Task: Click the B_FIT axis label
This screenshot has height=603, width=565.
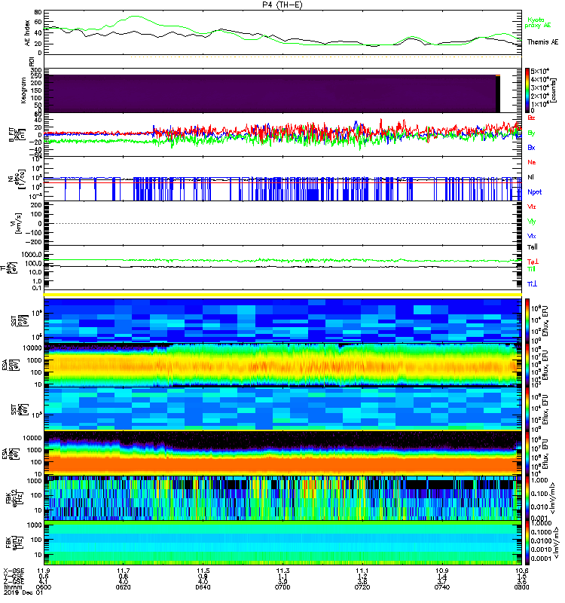Action: pos(17,135)
